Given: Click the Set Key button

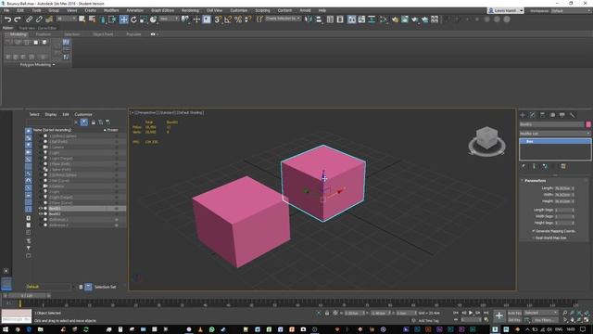Looking at the screenshot, I should click(x=514, y=320).
